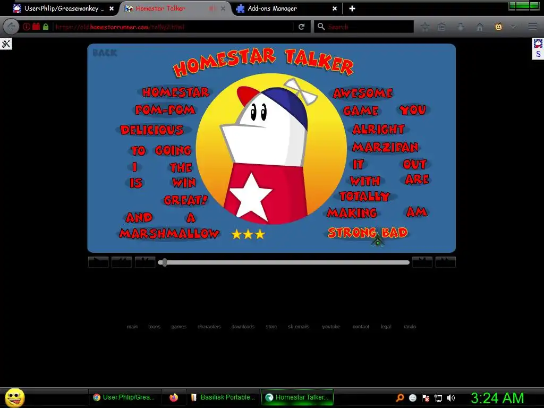544x408 pixels.
Task: Click the BACK button in the game
Action: point(105,53)
